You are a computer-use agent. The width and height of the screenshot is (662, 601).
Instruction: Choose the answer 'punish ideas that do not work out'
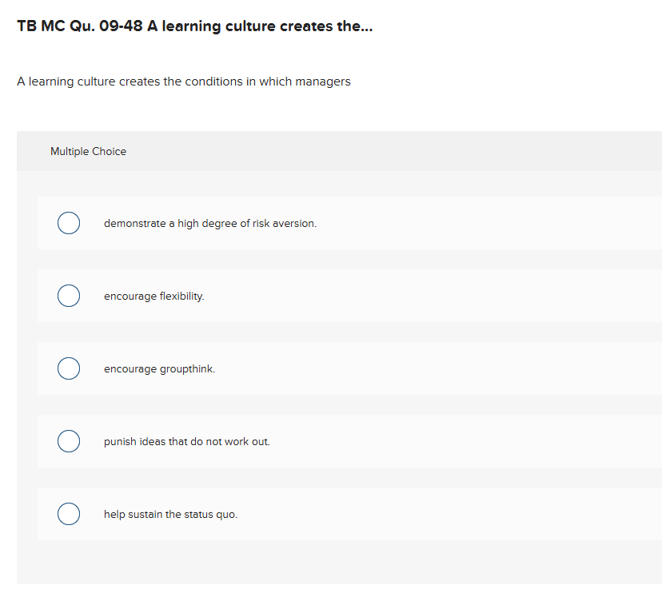pos(186,441)
